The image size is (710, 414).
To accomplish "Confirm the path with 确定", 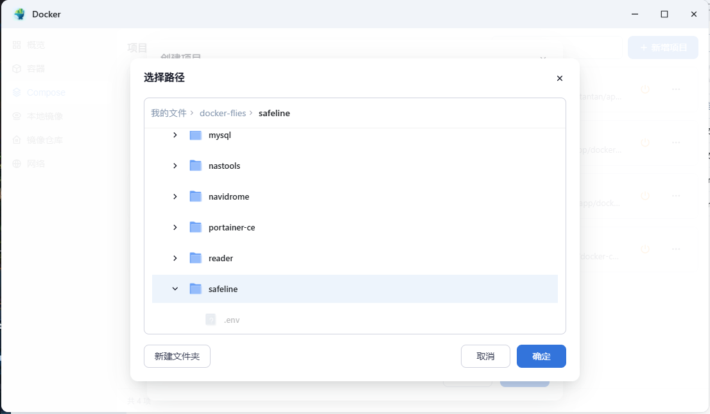I will (541, 356).
